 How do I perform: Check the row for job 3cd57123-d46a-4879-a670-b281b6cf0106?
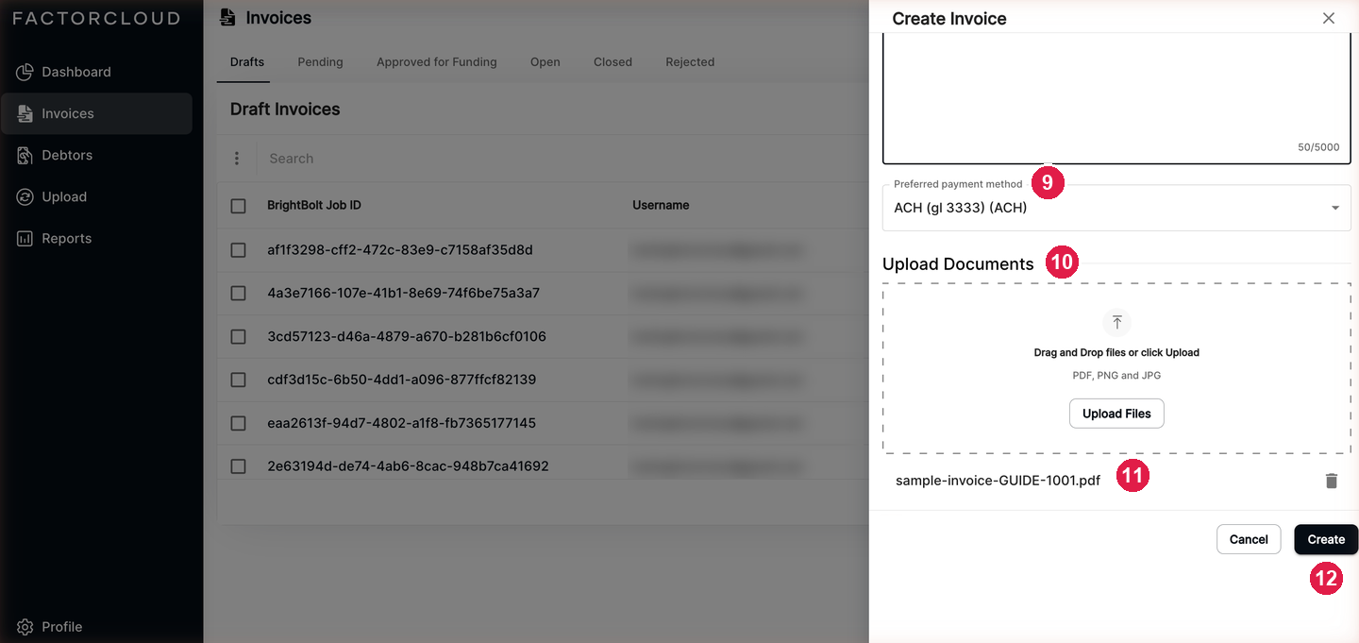(x=238, y=337)
